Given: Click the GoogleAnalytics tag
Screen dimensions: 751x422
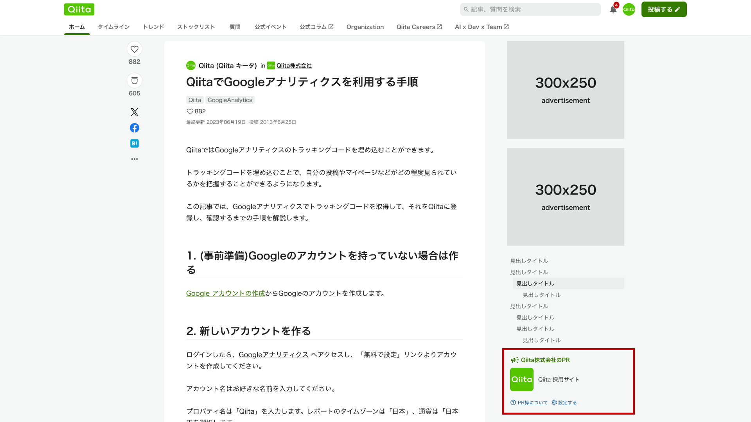Looking at the screenshot, I should [230, 100].
